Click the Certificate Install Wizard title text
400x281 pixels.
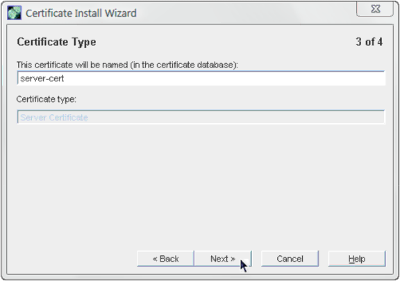click(81, 13)
